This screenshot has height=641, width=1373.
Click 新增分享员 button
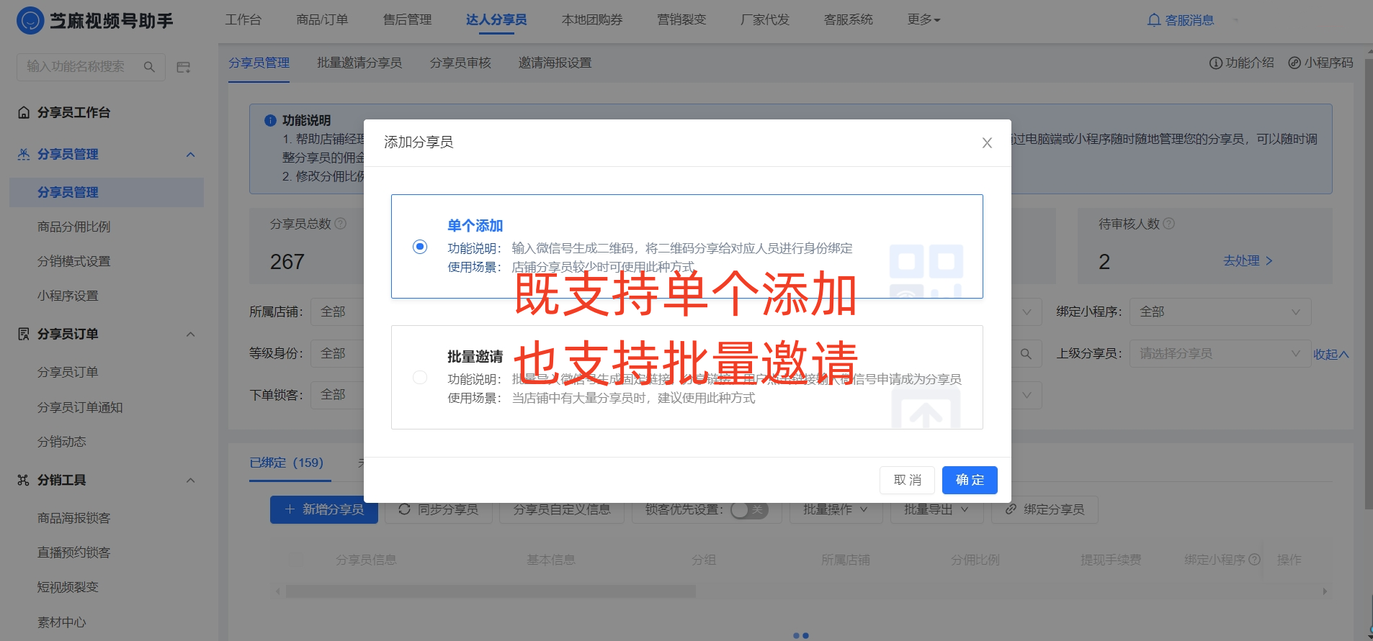[324, 509]
